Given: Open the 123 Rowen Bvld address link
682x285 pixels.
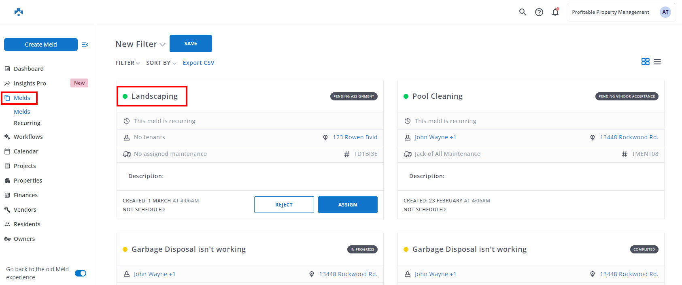Looking at the screenshot, I should (355, 137).
